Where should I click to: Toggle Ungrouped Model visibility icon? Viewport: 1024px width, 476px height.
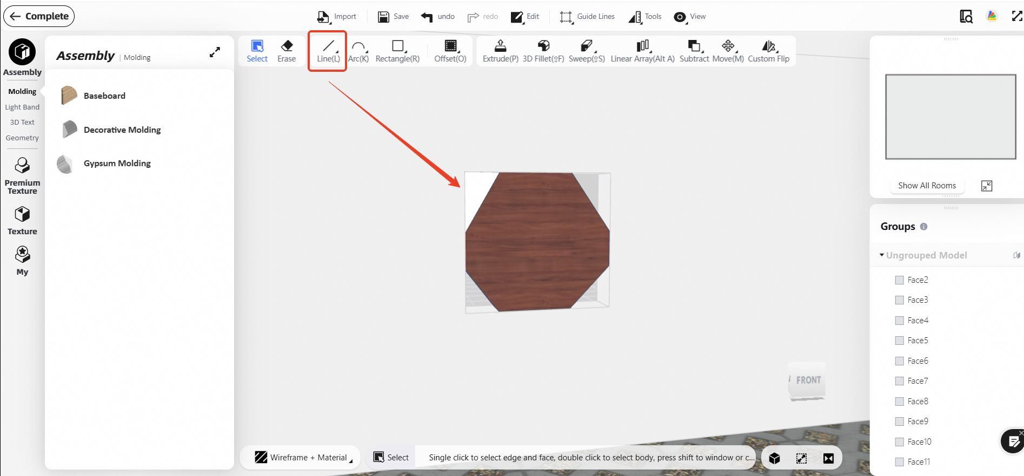[1017, 255]
